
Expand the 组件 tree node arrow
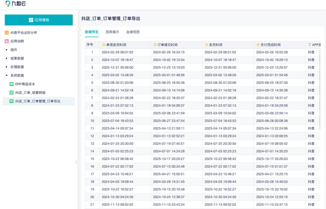click(x=7, y=50)
